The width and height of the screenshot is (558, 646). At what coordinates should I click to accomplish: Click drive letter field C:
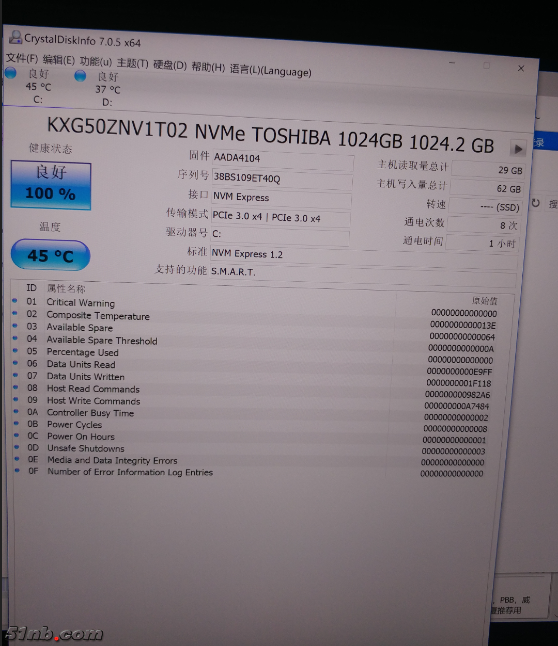(x=280, y=235)
